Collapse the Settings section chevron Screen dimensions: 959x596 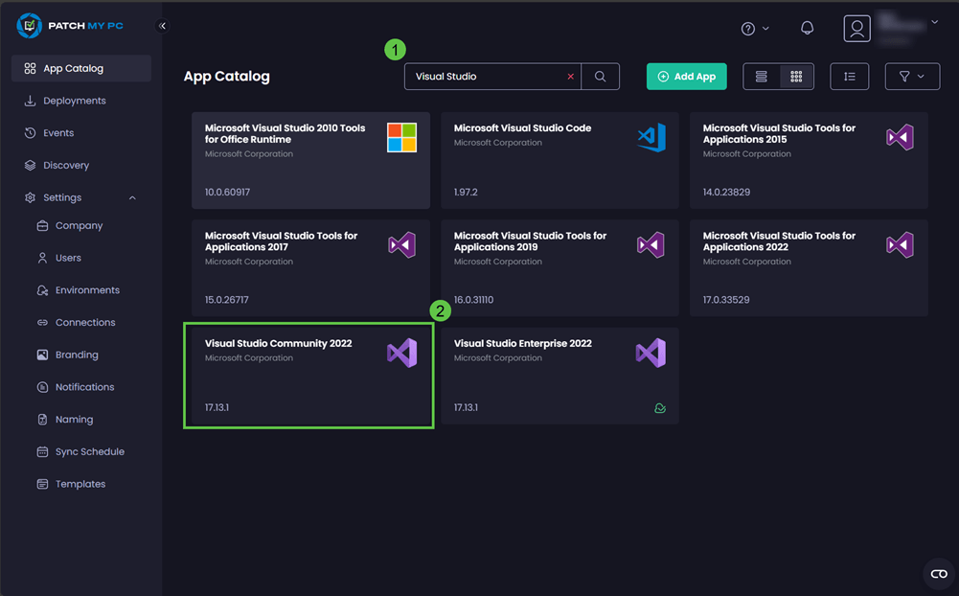coord(132,197)
